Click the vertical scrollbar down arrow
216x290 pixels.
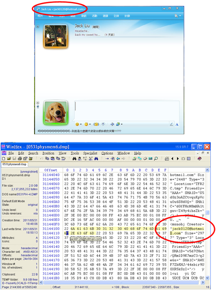coord(207,278)
